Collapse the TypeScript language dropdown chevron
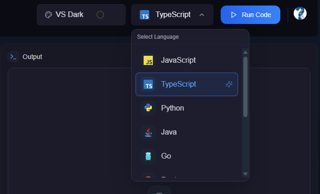 202,15
